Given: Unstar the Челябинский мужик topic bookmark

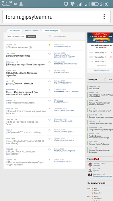Looking at the screenshot, I should point(49,45).
